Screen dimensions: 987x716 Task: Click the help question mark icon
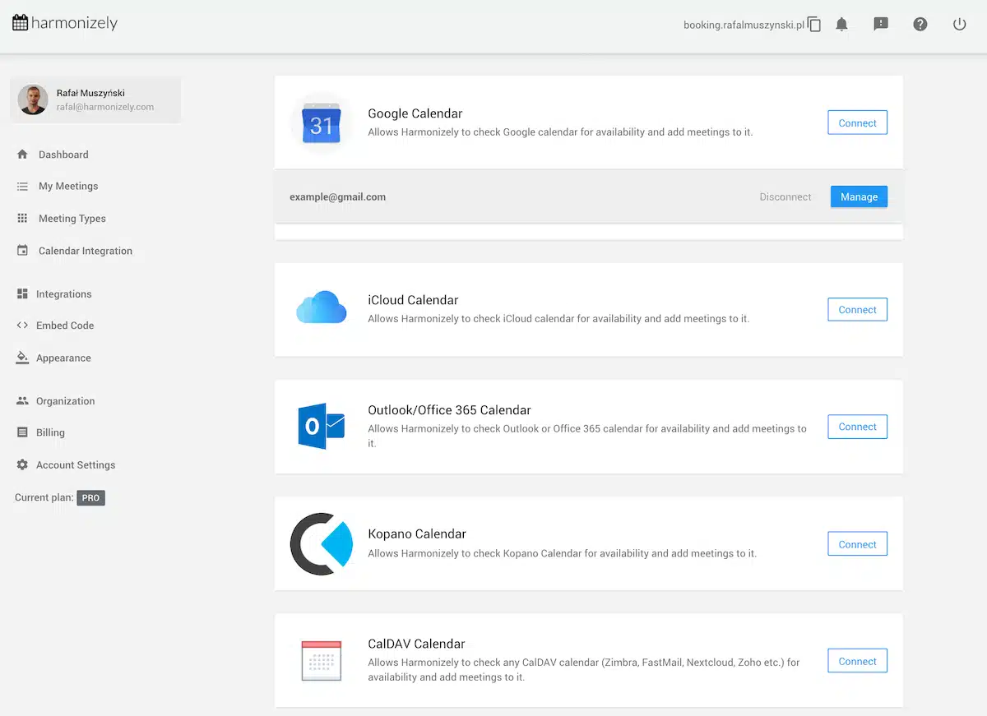click(920, 25)
